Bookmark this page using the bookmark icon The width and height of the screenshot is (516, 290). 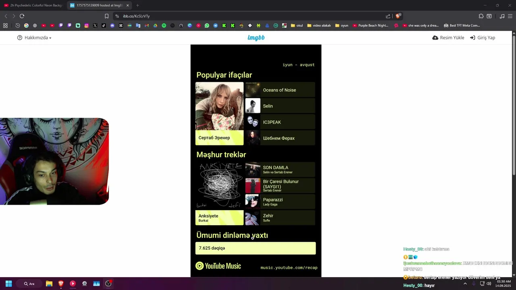pyautogui.click(x=106, y=16)
